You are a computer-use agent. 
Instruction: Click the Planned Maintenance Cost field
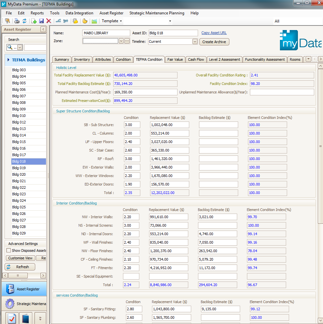pyautogui.click(x=145, y=92)
